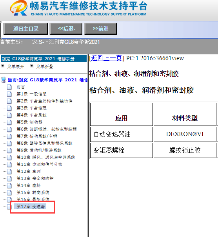Open 第8章 驾驶员信息和娱乐系统

tap(45, 143)
